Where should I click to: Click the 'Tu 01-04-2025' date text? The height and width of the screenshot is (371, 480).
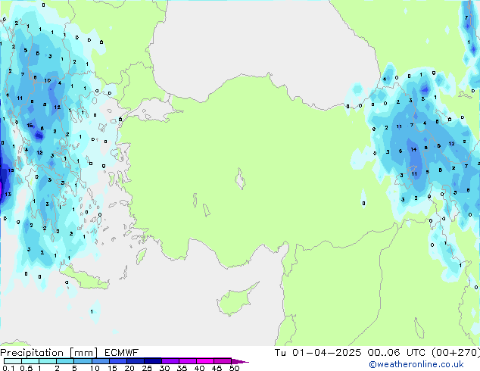(318, 353)
